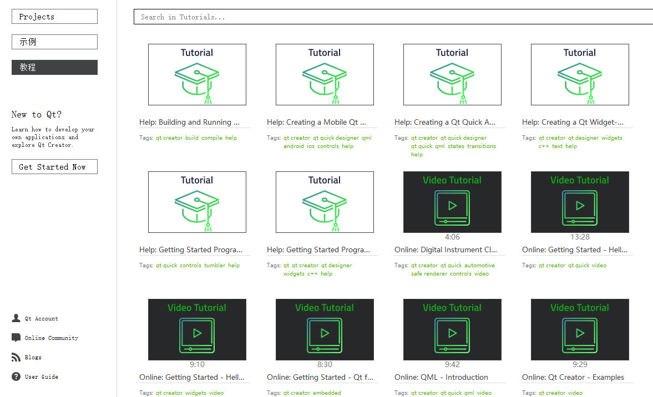
Task: Click the Get Started Now button
Action: [54, 167]
